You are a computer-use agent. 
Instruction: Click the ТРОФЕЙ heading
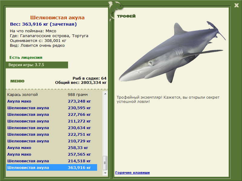point(126,16)
